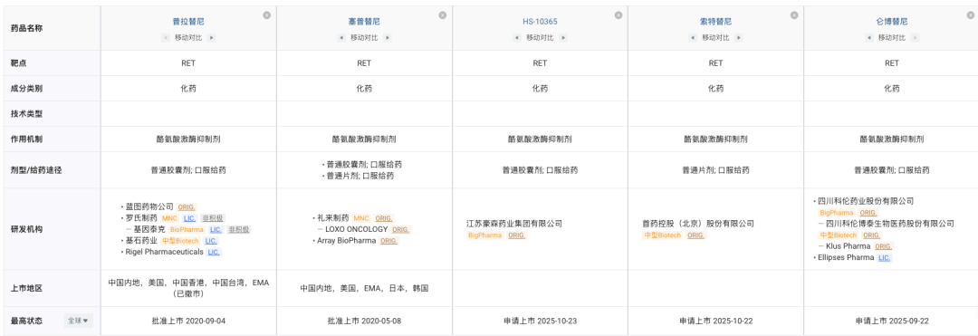Click Rigel Pharmaceuticals organization name
This screenshot has width=978, height=336.
click(x=164, y=252)
